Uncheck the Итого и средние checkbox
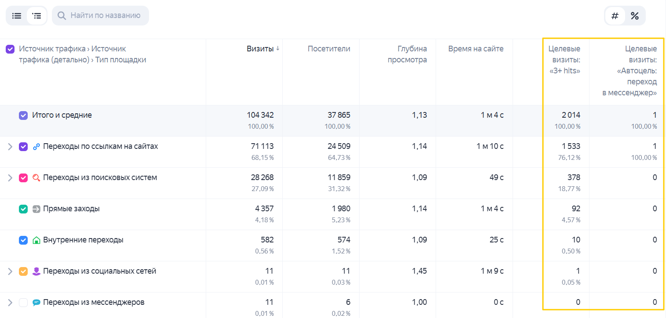The width and height of the screenshot is (666, 318). pyautogui.click(x=23, y=116)
